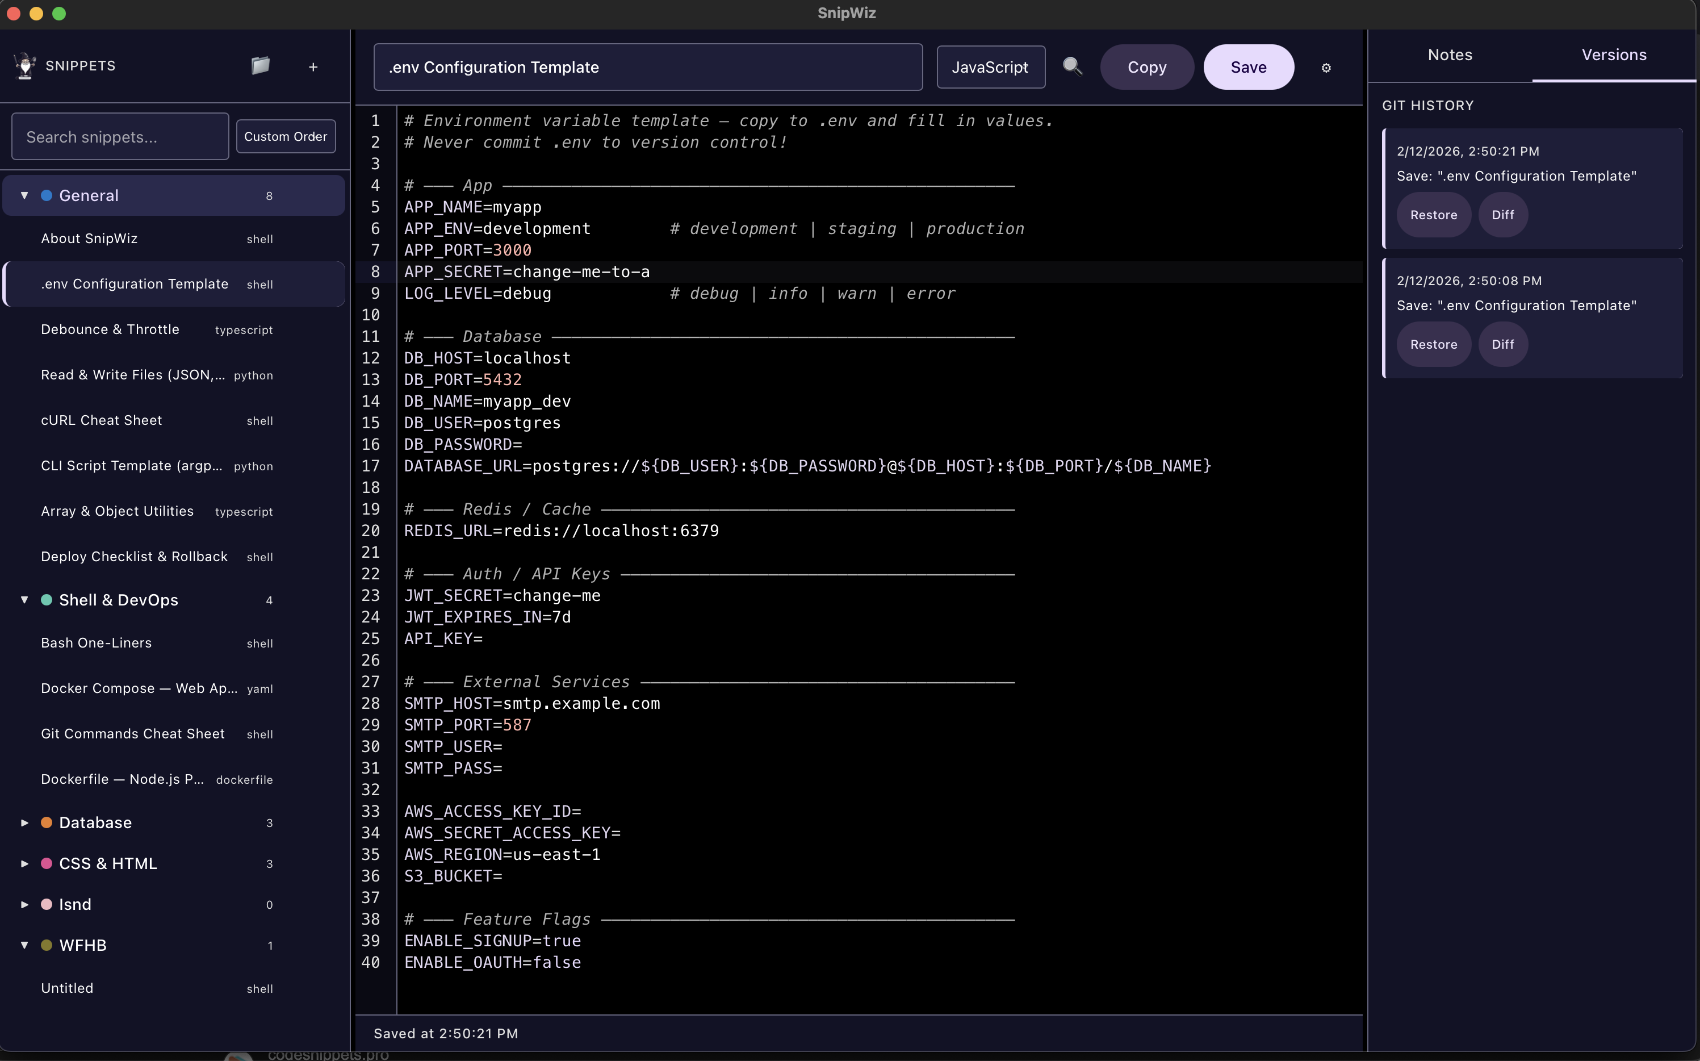Expand the Database category

coord(23,822)
